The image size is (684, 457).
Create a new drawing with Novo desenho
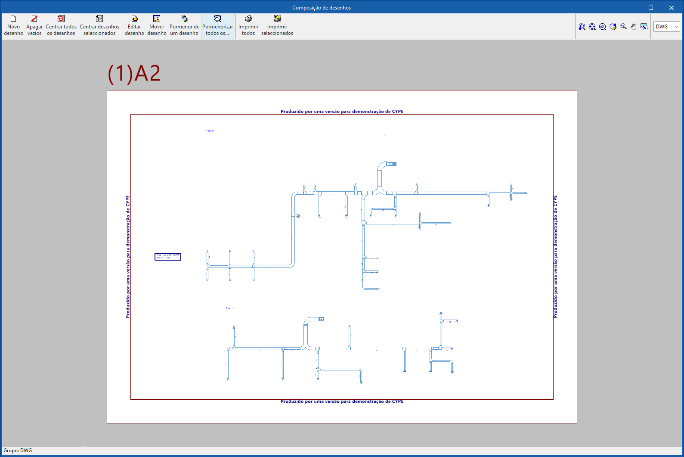pos(13,26)
